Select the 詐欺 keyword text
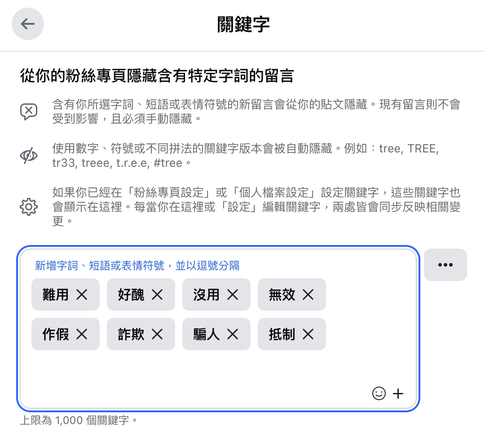Screen dimensions: 485x437 pos(131,334)
